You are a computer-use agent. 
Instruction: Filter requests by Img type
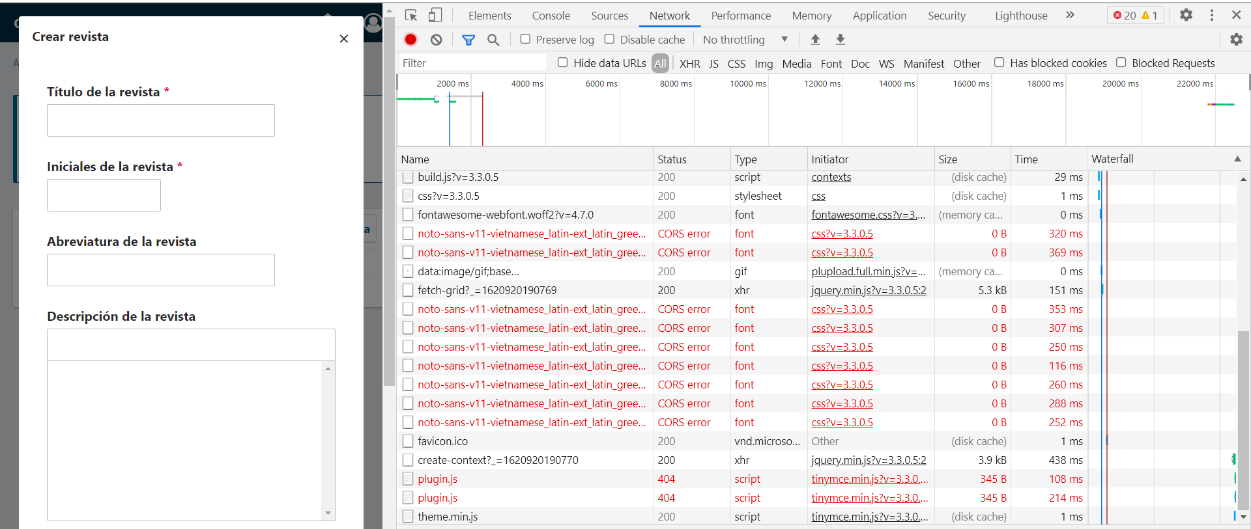[x=764, y=63]
